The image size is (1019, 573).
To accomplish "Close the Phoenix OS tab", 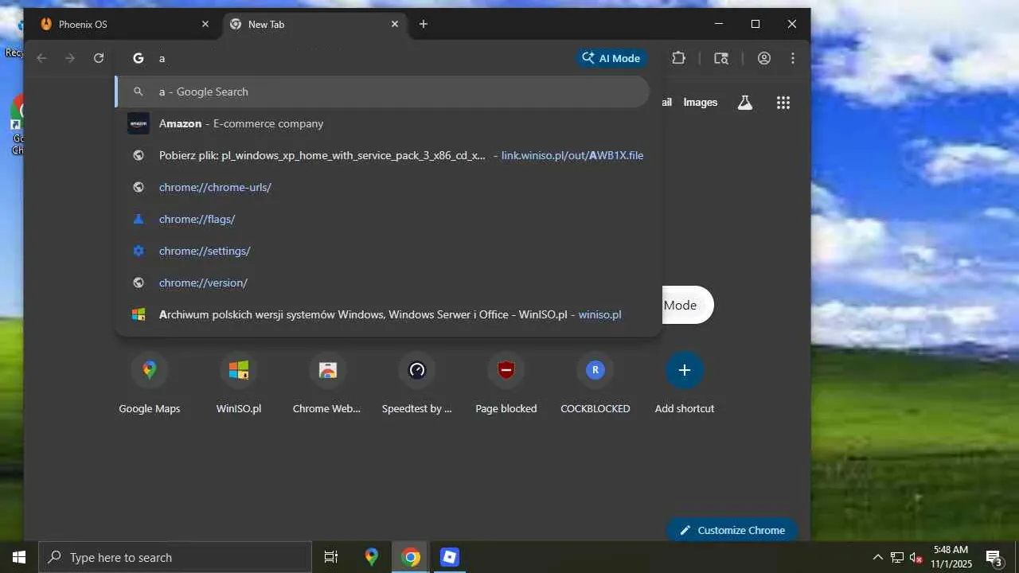I will (x=205, y=24).
